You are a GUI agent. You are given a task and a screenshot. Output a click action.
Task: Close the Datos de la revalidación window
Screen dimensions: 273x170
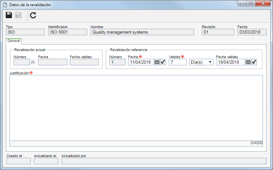coord(263,4)
